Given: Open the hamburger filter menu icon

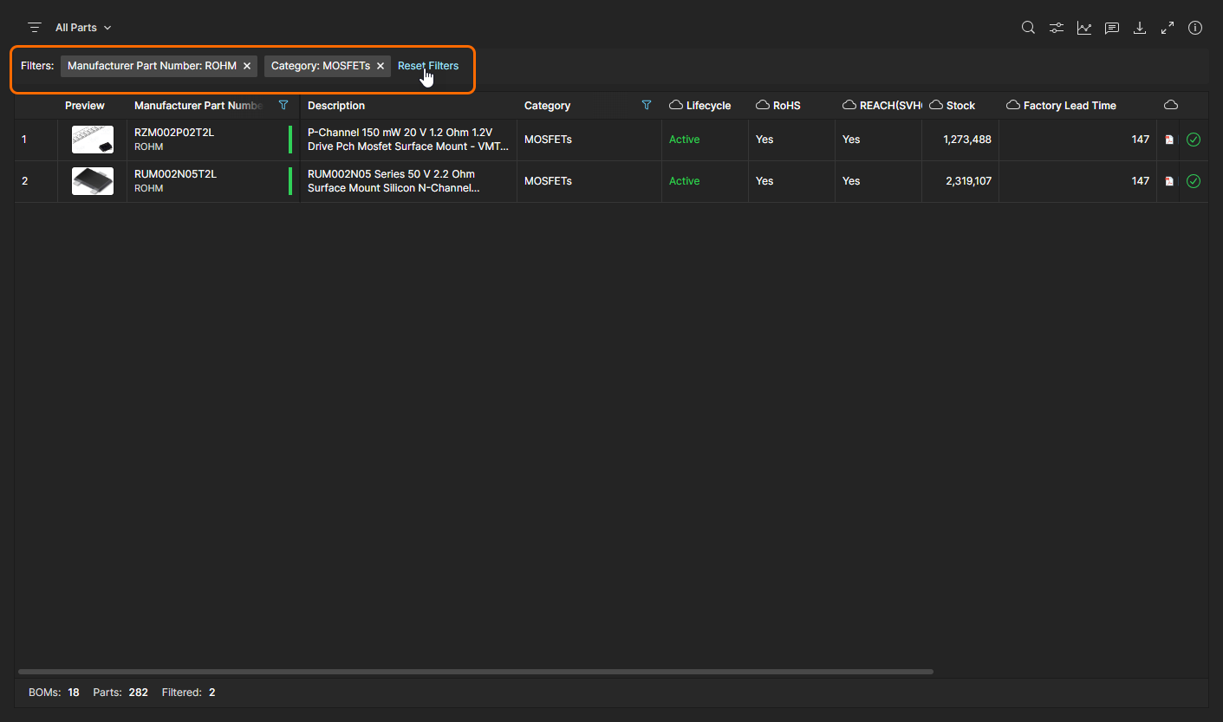Looking at the screenshot, I should pyautogui.click(x=35, y=28).
